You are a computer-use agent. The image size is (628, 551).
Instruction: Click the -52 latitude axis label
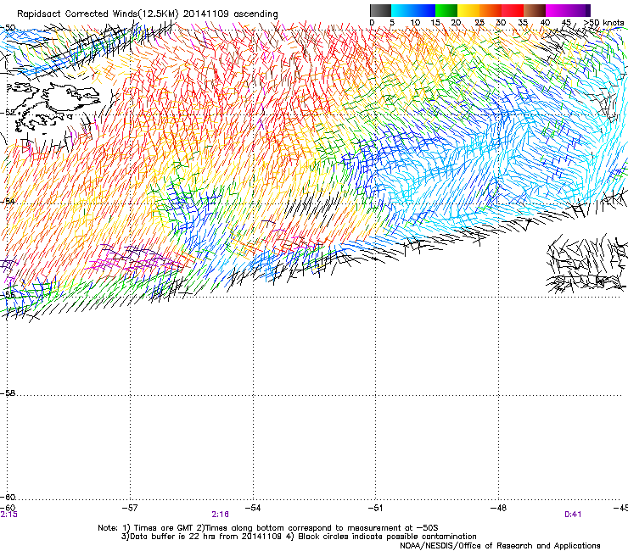pos(8,113)
